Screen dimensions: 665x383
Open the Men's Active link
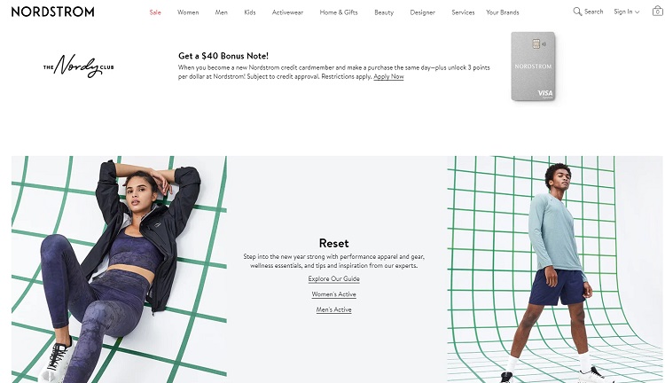[333, 309]
